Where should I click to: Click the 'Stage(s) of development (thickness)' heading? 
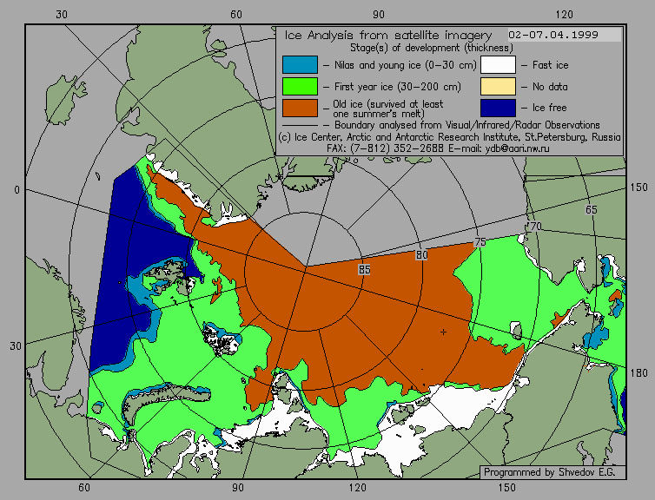(x=432, y=48)
